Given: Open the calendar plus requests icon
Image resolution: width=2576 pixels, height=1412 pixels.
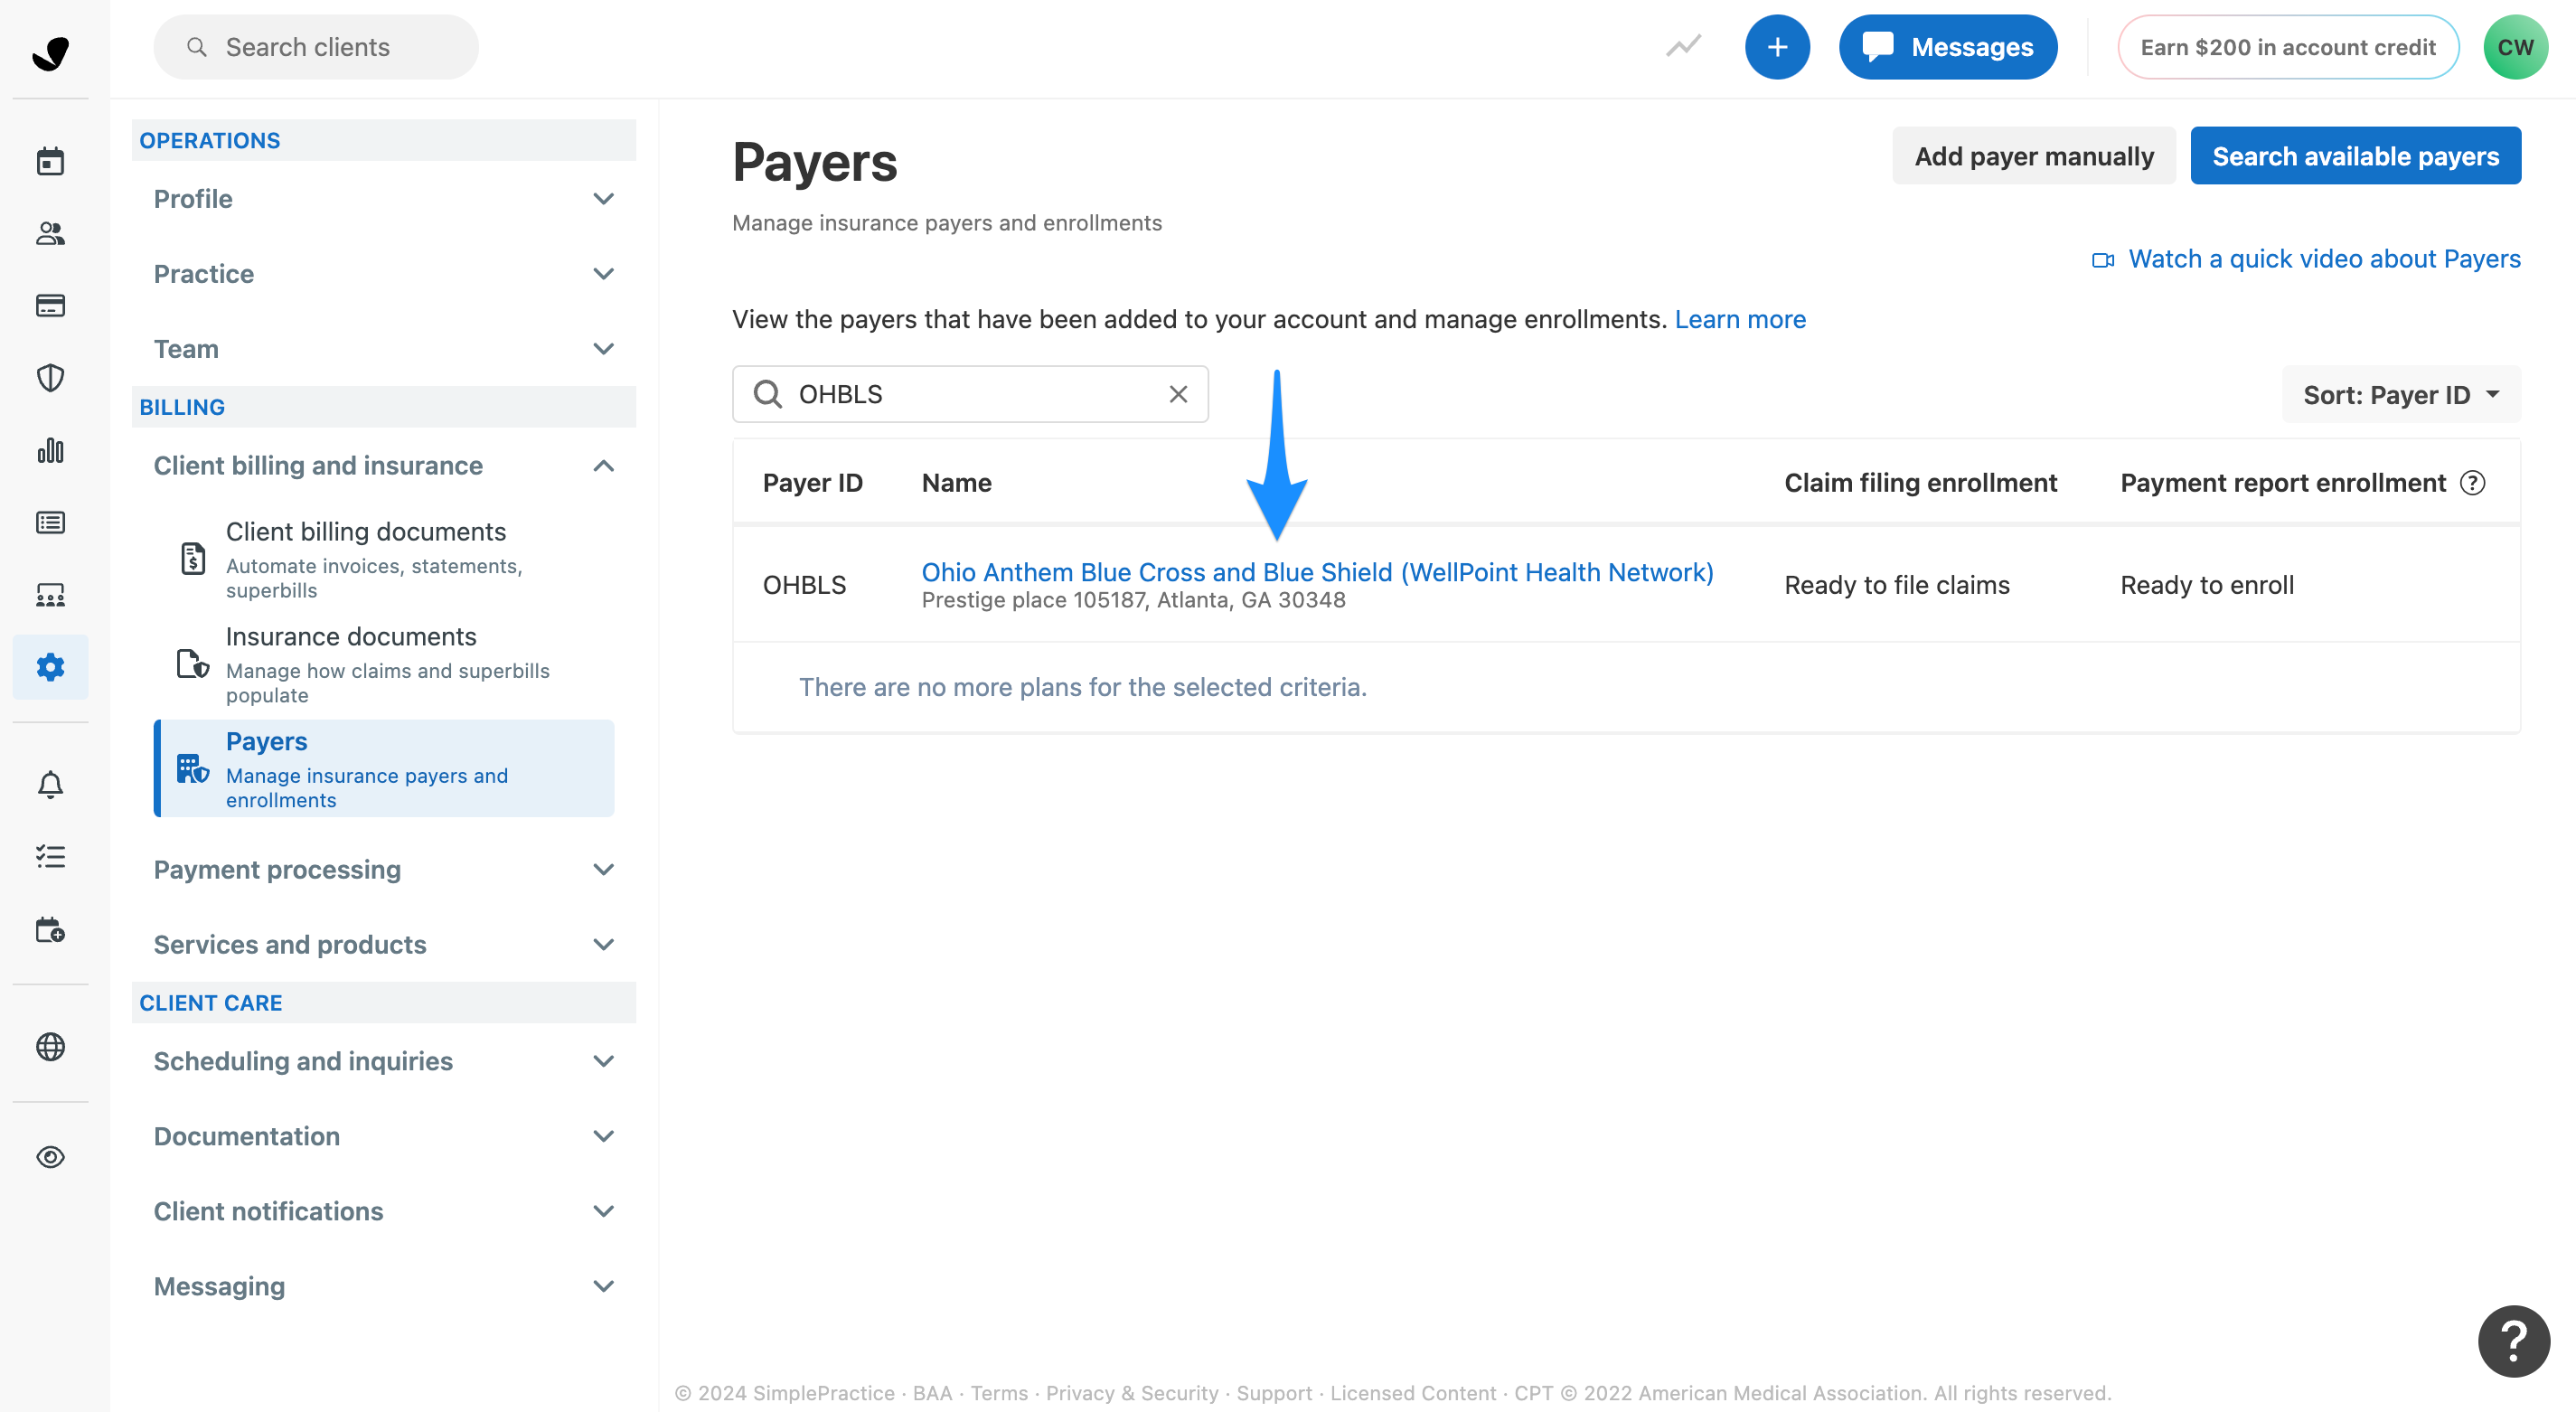Looking at the screenshot, I should (50, 930).
